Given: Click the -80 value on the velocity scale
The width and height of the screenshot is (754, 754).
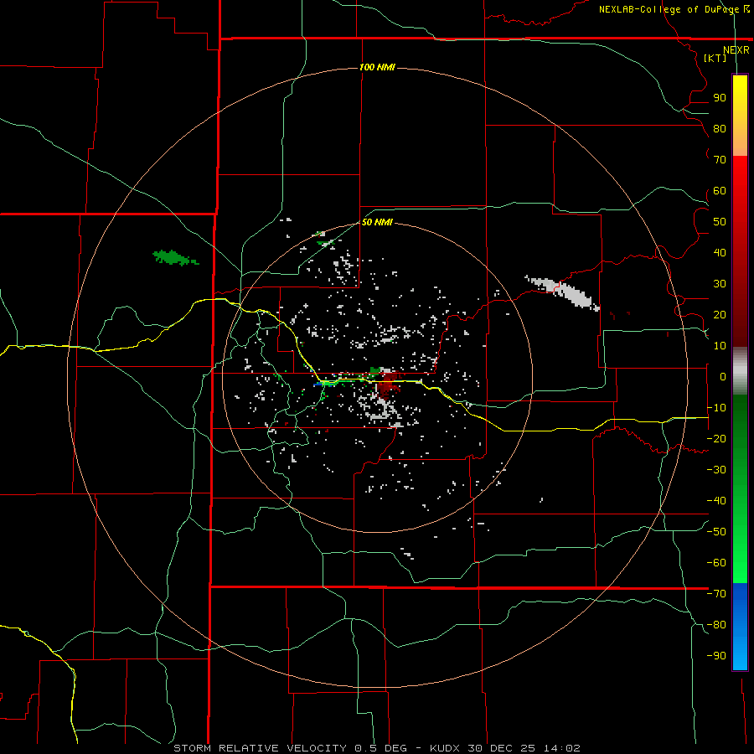Looking at the screenshot, I should [x=716, y=625].
